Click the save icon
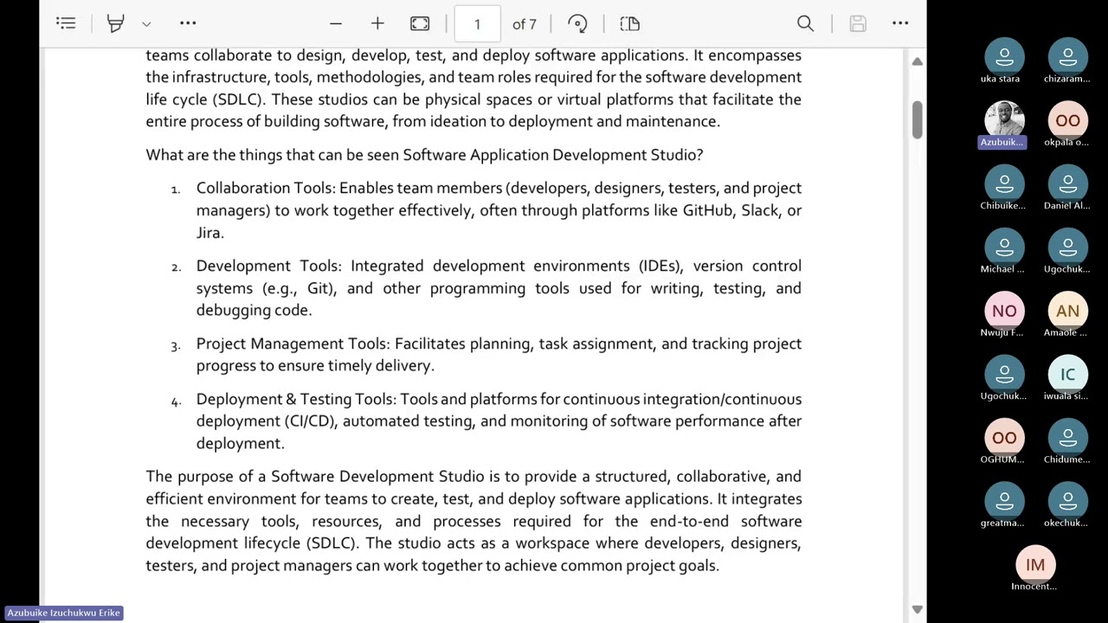The height and width of the screenshot is (623, 1108). click(858, 24)
